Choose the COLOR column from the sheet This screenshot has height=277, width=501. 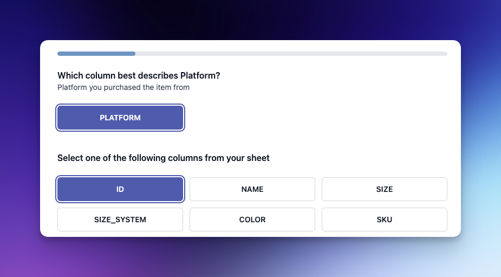point(252,220)
